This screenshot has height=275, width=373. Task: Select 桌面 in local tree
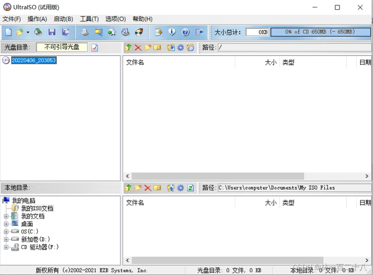[x=27, y=224]
